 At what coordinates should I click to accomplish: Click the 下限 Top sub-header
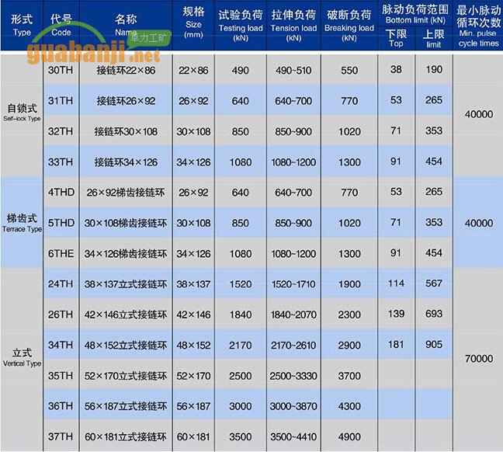pos(396,39)
